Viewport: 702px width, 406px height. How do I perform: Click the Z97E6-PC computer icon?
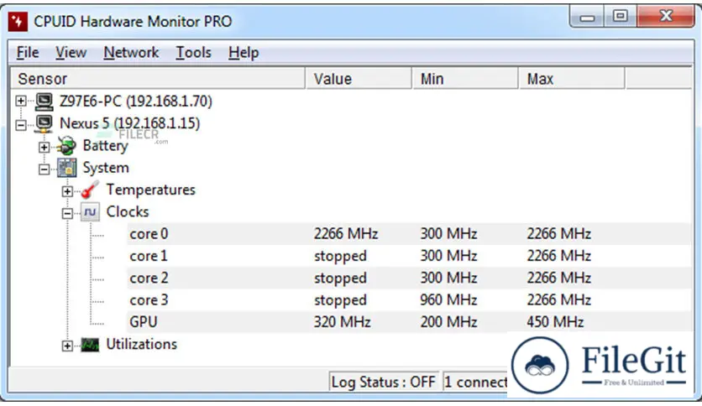point(44,101)
